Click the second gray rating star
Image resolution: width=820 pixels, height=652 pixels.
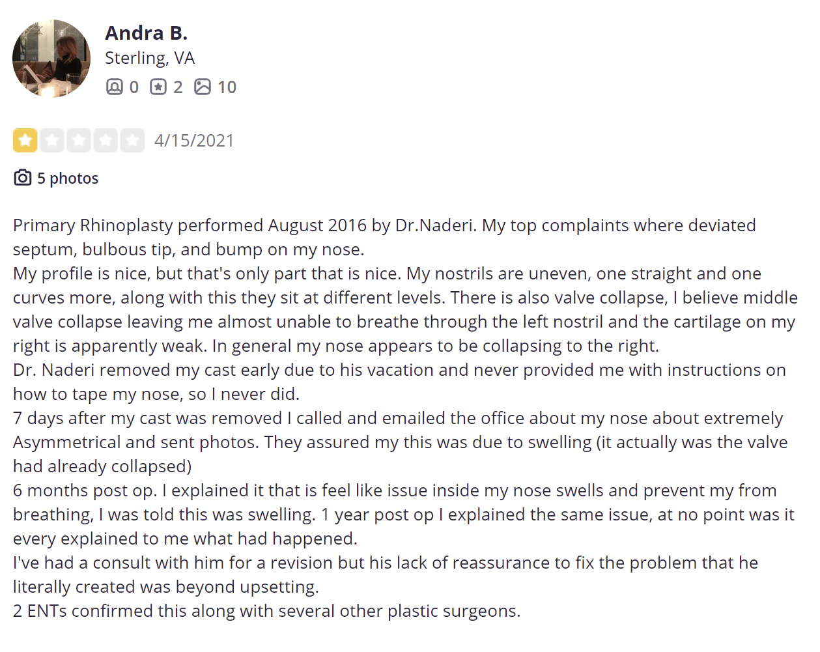[52, 140]
